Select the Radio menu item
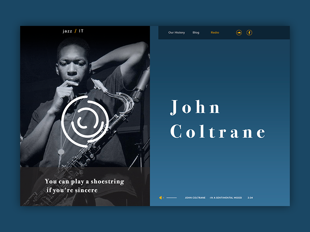 click(x=215, y=32)
